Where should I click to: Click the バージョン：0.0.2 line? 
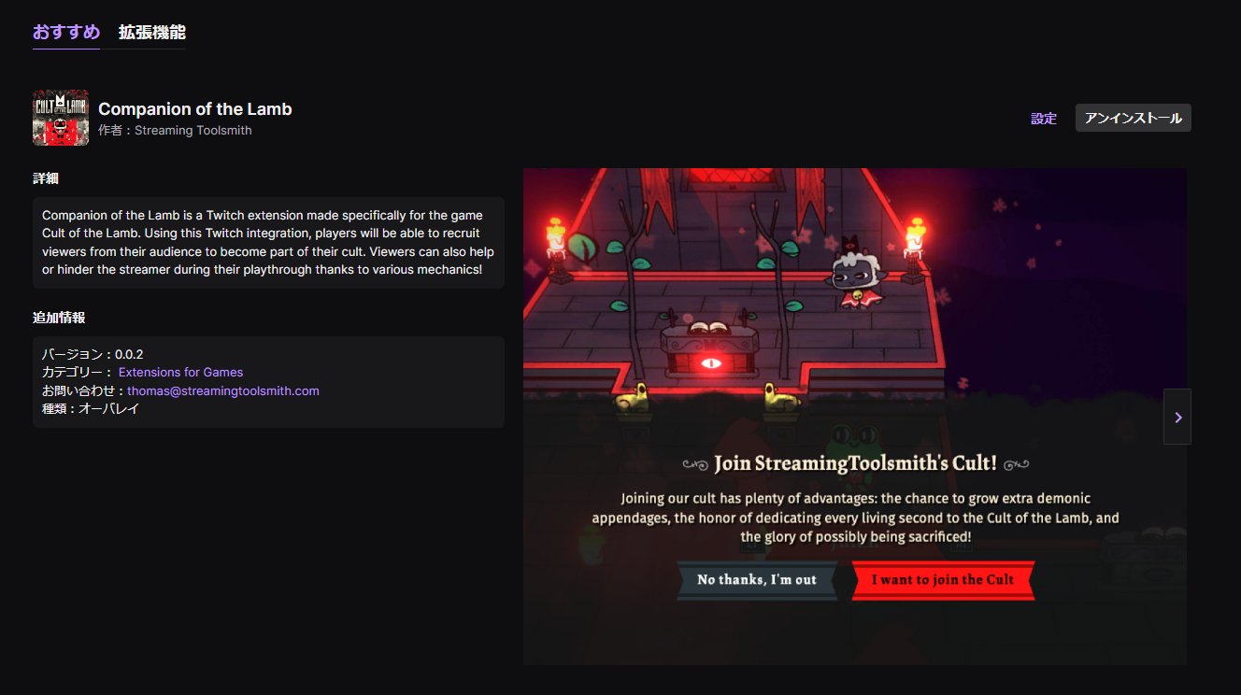pyautogui.click(x=93, y=355)
